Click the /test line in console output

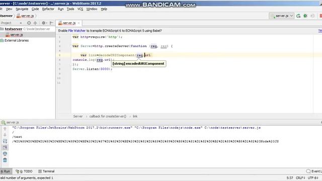pos(17,137)
